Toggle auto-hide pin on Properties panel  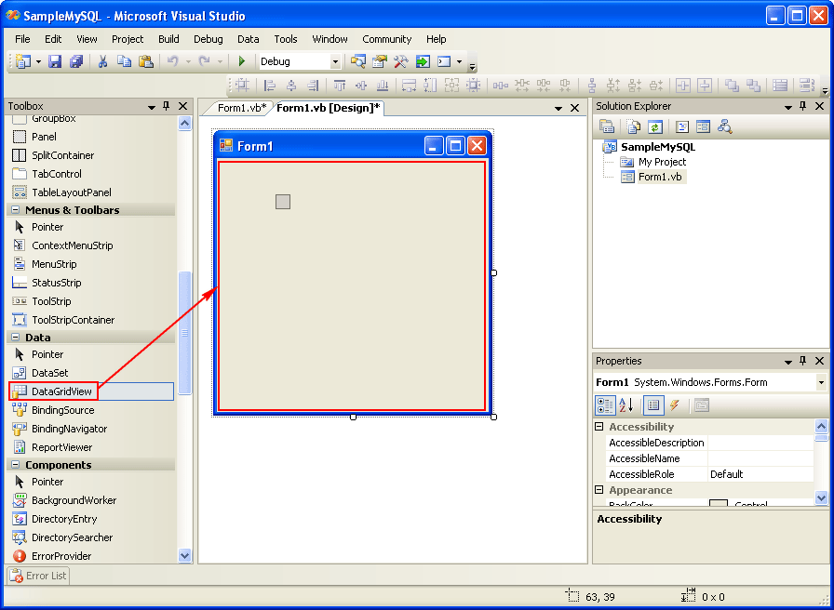point(803,361)
